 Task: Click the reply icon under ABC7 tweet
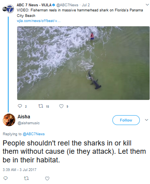pyautogui.click(x=20, y=106)
